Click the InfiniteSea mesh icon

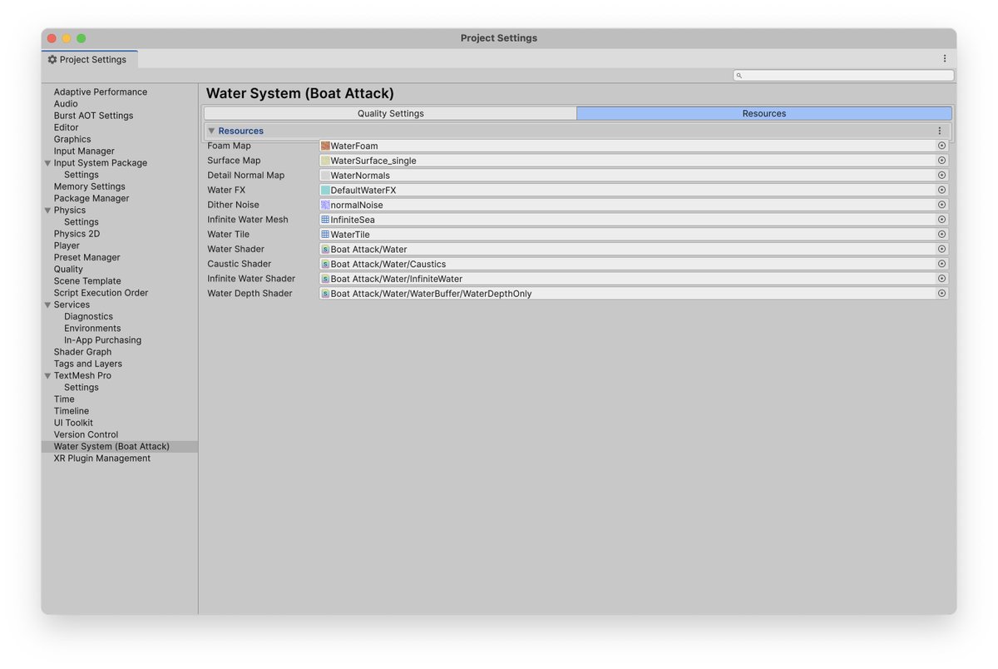coord(325,220)
